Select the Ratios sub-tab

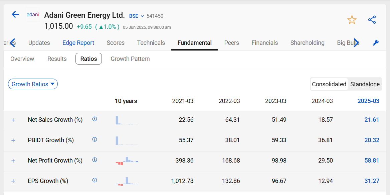coord(88,59)
